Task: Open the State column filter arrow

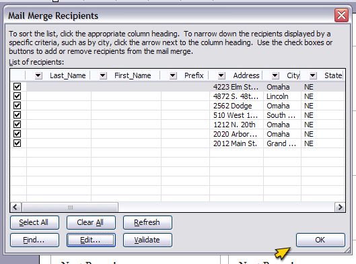Action: tap(313, 75)
